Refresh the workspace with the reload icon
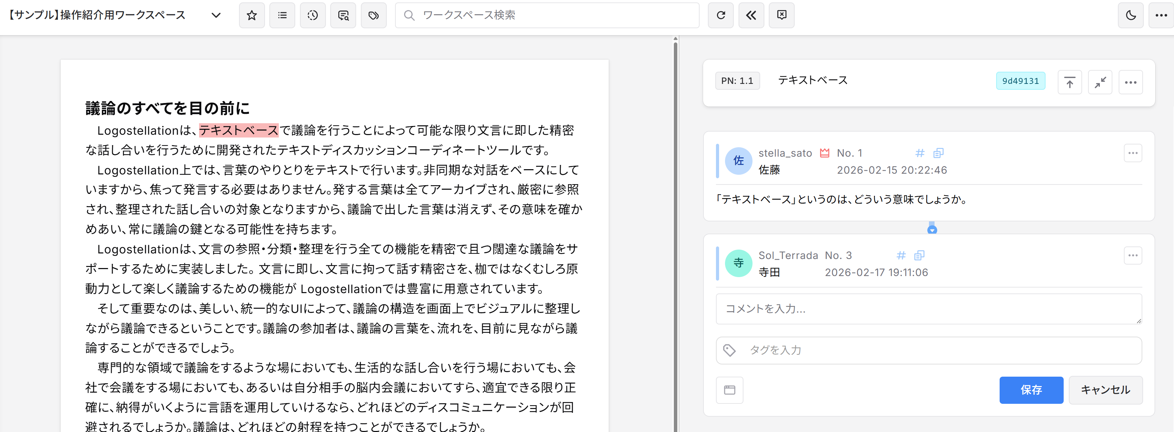Viewport: 1174px width, 432px height. coord(720,15)
